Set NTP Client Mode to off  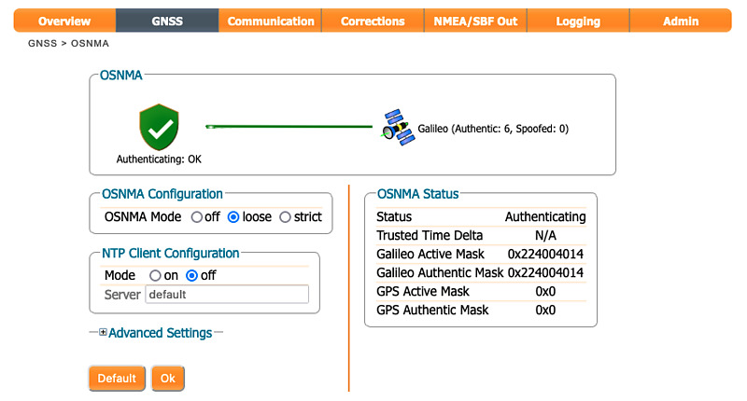(x=191, y=275)
